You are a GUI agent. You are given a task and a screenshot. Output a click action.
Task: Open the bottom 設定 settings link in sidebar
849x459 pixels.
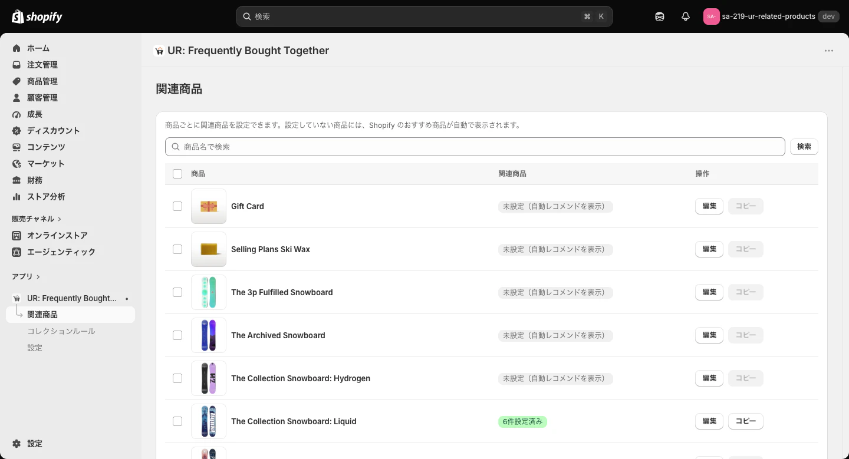[x=35, y=444]
